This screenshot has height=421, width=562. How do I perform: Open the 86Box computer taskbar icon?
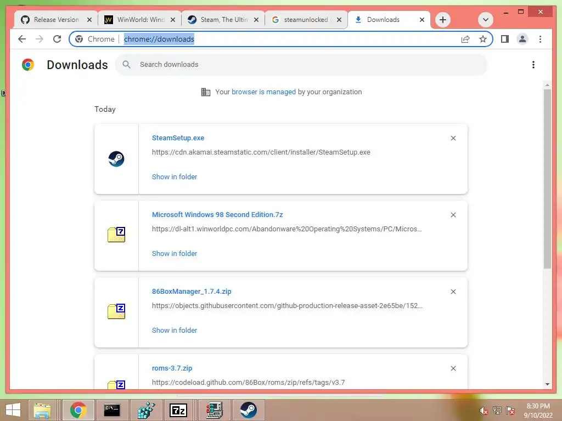pyautogui.click(x=215, y=410)
